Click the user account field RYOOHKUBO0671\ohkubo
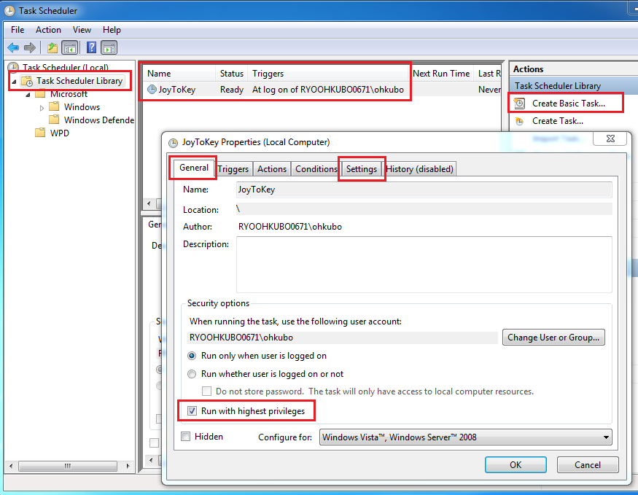The height and width of the screenshot is (495, 638). point(343,338)
